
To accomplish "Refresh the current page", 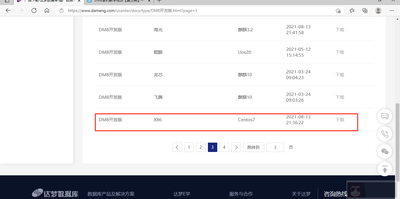I will (x=34, y=10).
